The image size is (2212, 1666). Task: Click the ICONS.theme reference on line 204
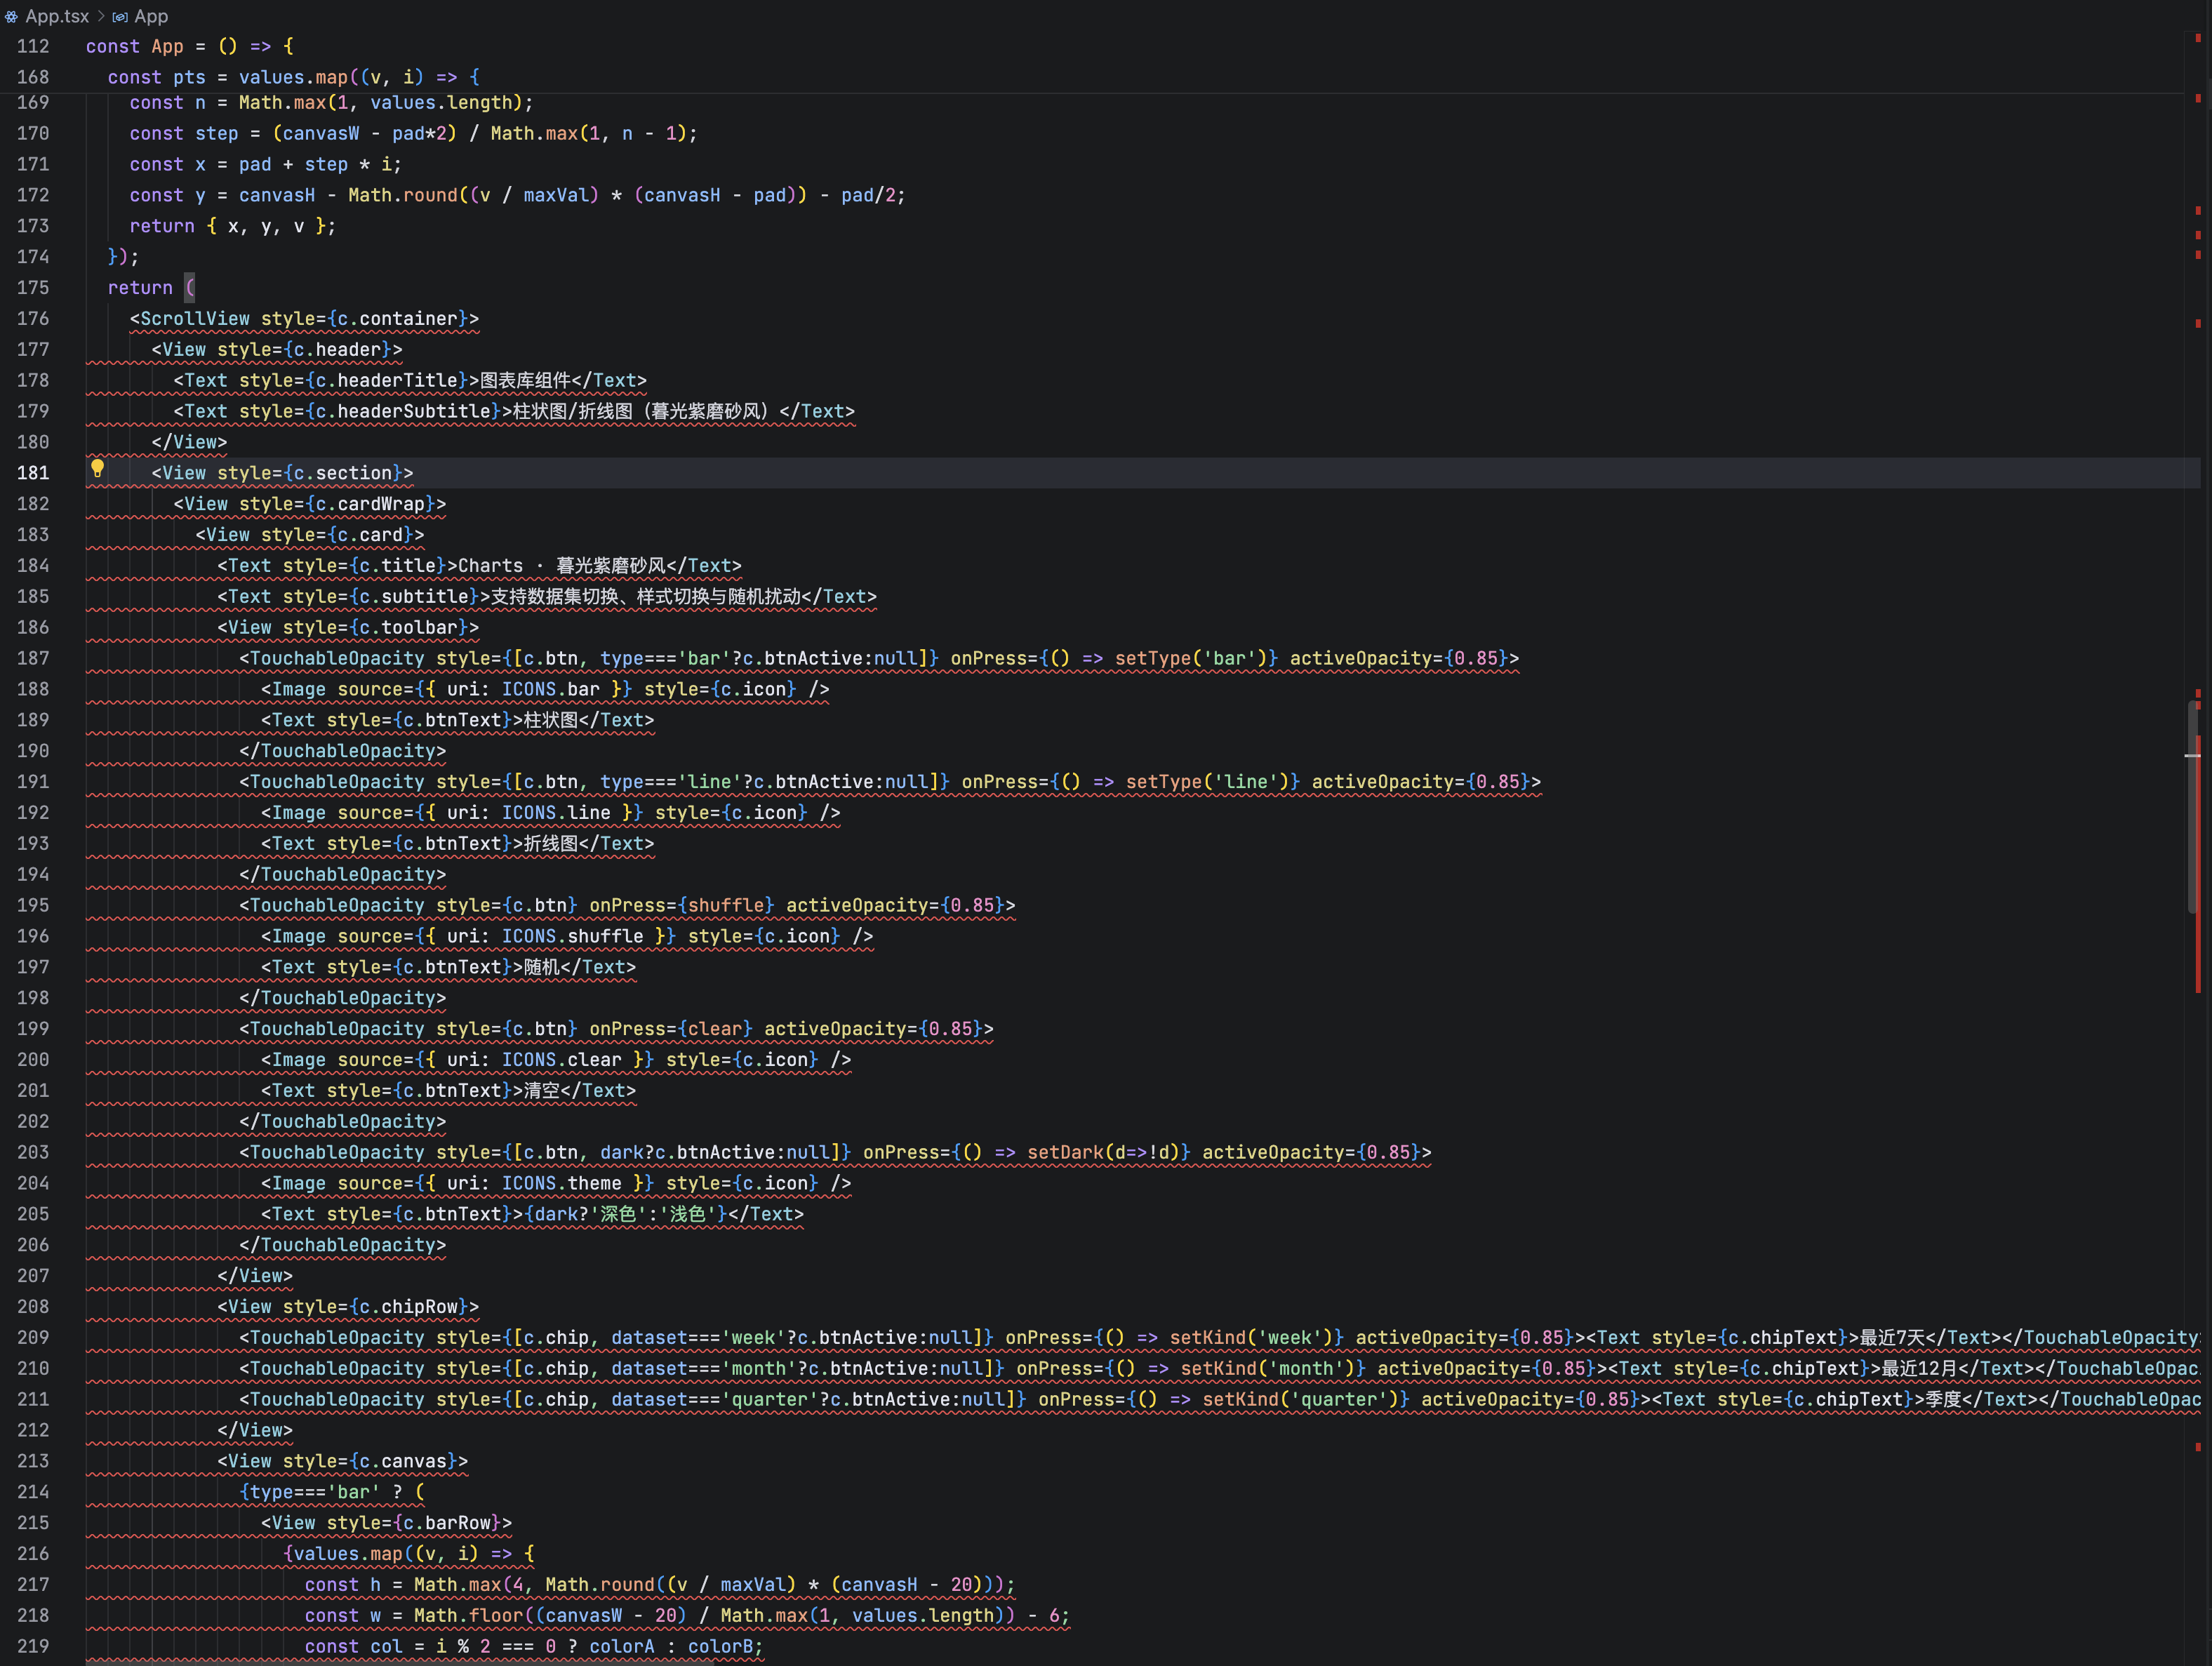click(561, 1183)
